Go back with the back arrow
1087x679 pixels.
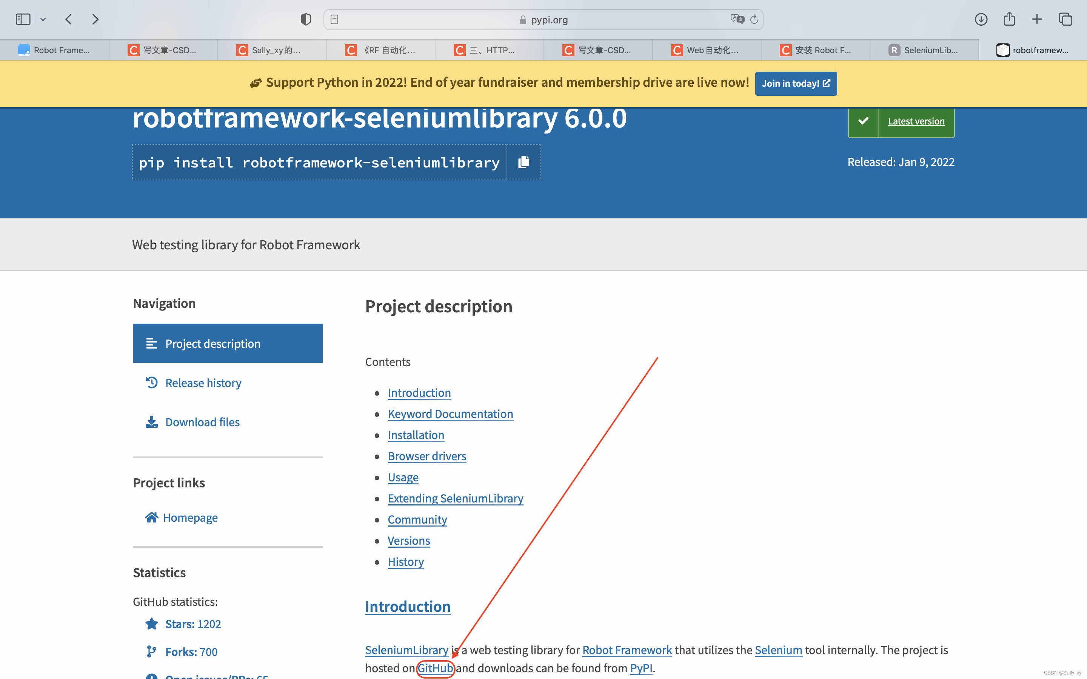[69, 19]
